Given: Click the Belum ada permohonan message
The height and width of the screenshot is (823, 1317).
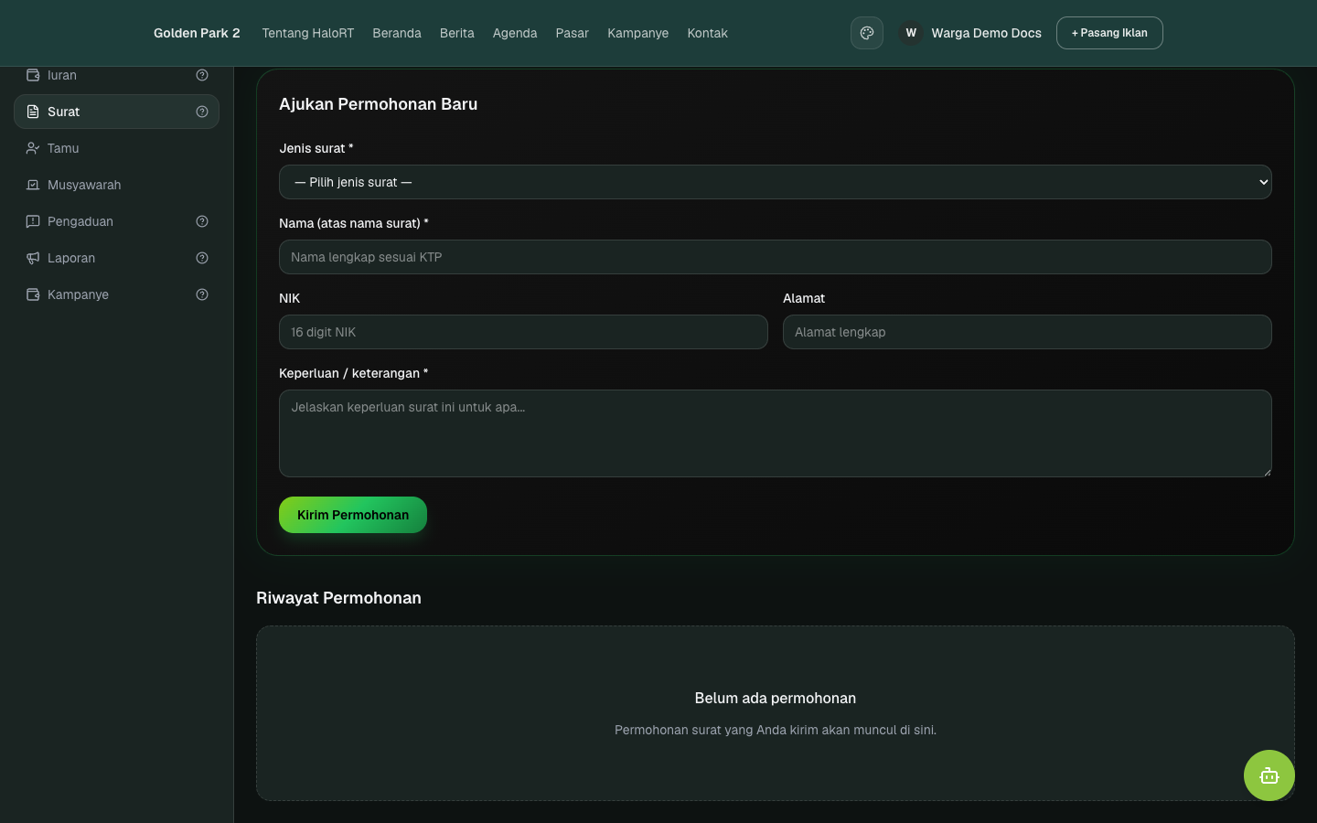Looking at the screenshot, I should 776,698.
